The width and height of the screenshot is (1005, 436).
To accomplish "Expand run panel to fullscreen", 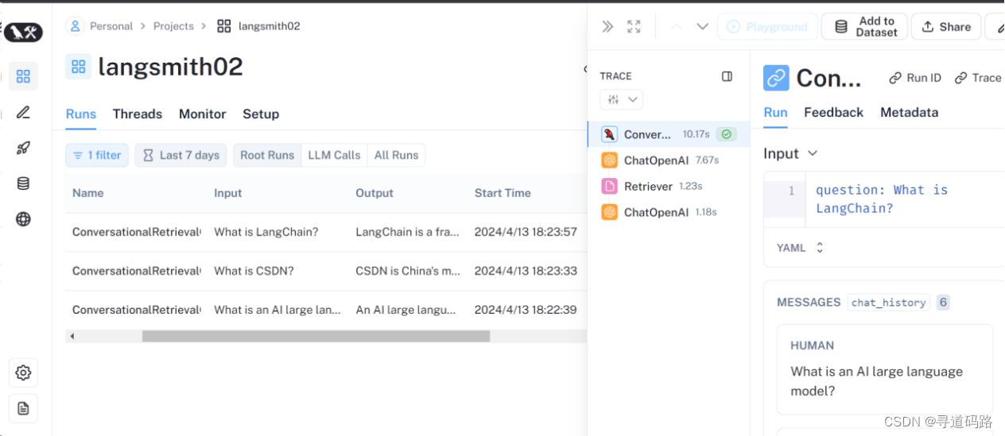I will [634, 26].
